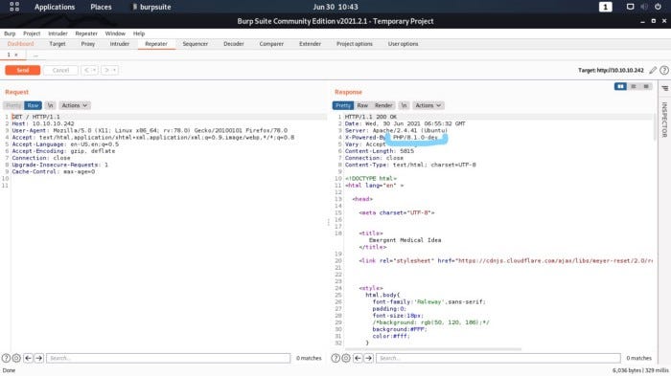Screen dimensions: 671x376
Task: Open Repeater help question-mark icon near target
Action: (664, 70)
